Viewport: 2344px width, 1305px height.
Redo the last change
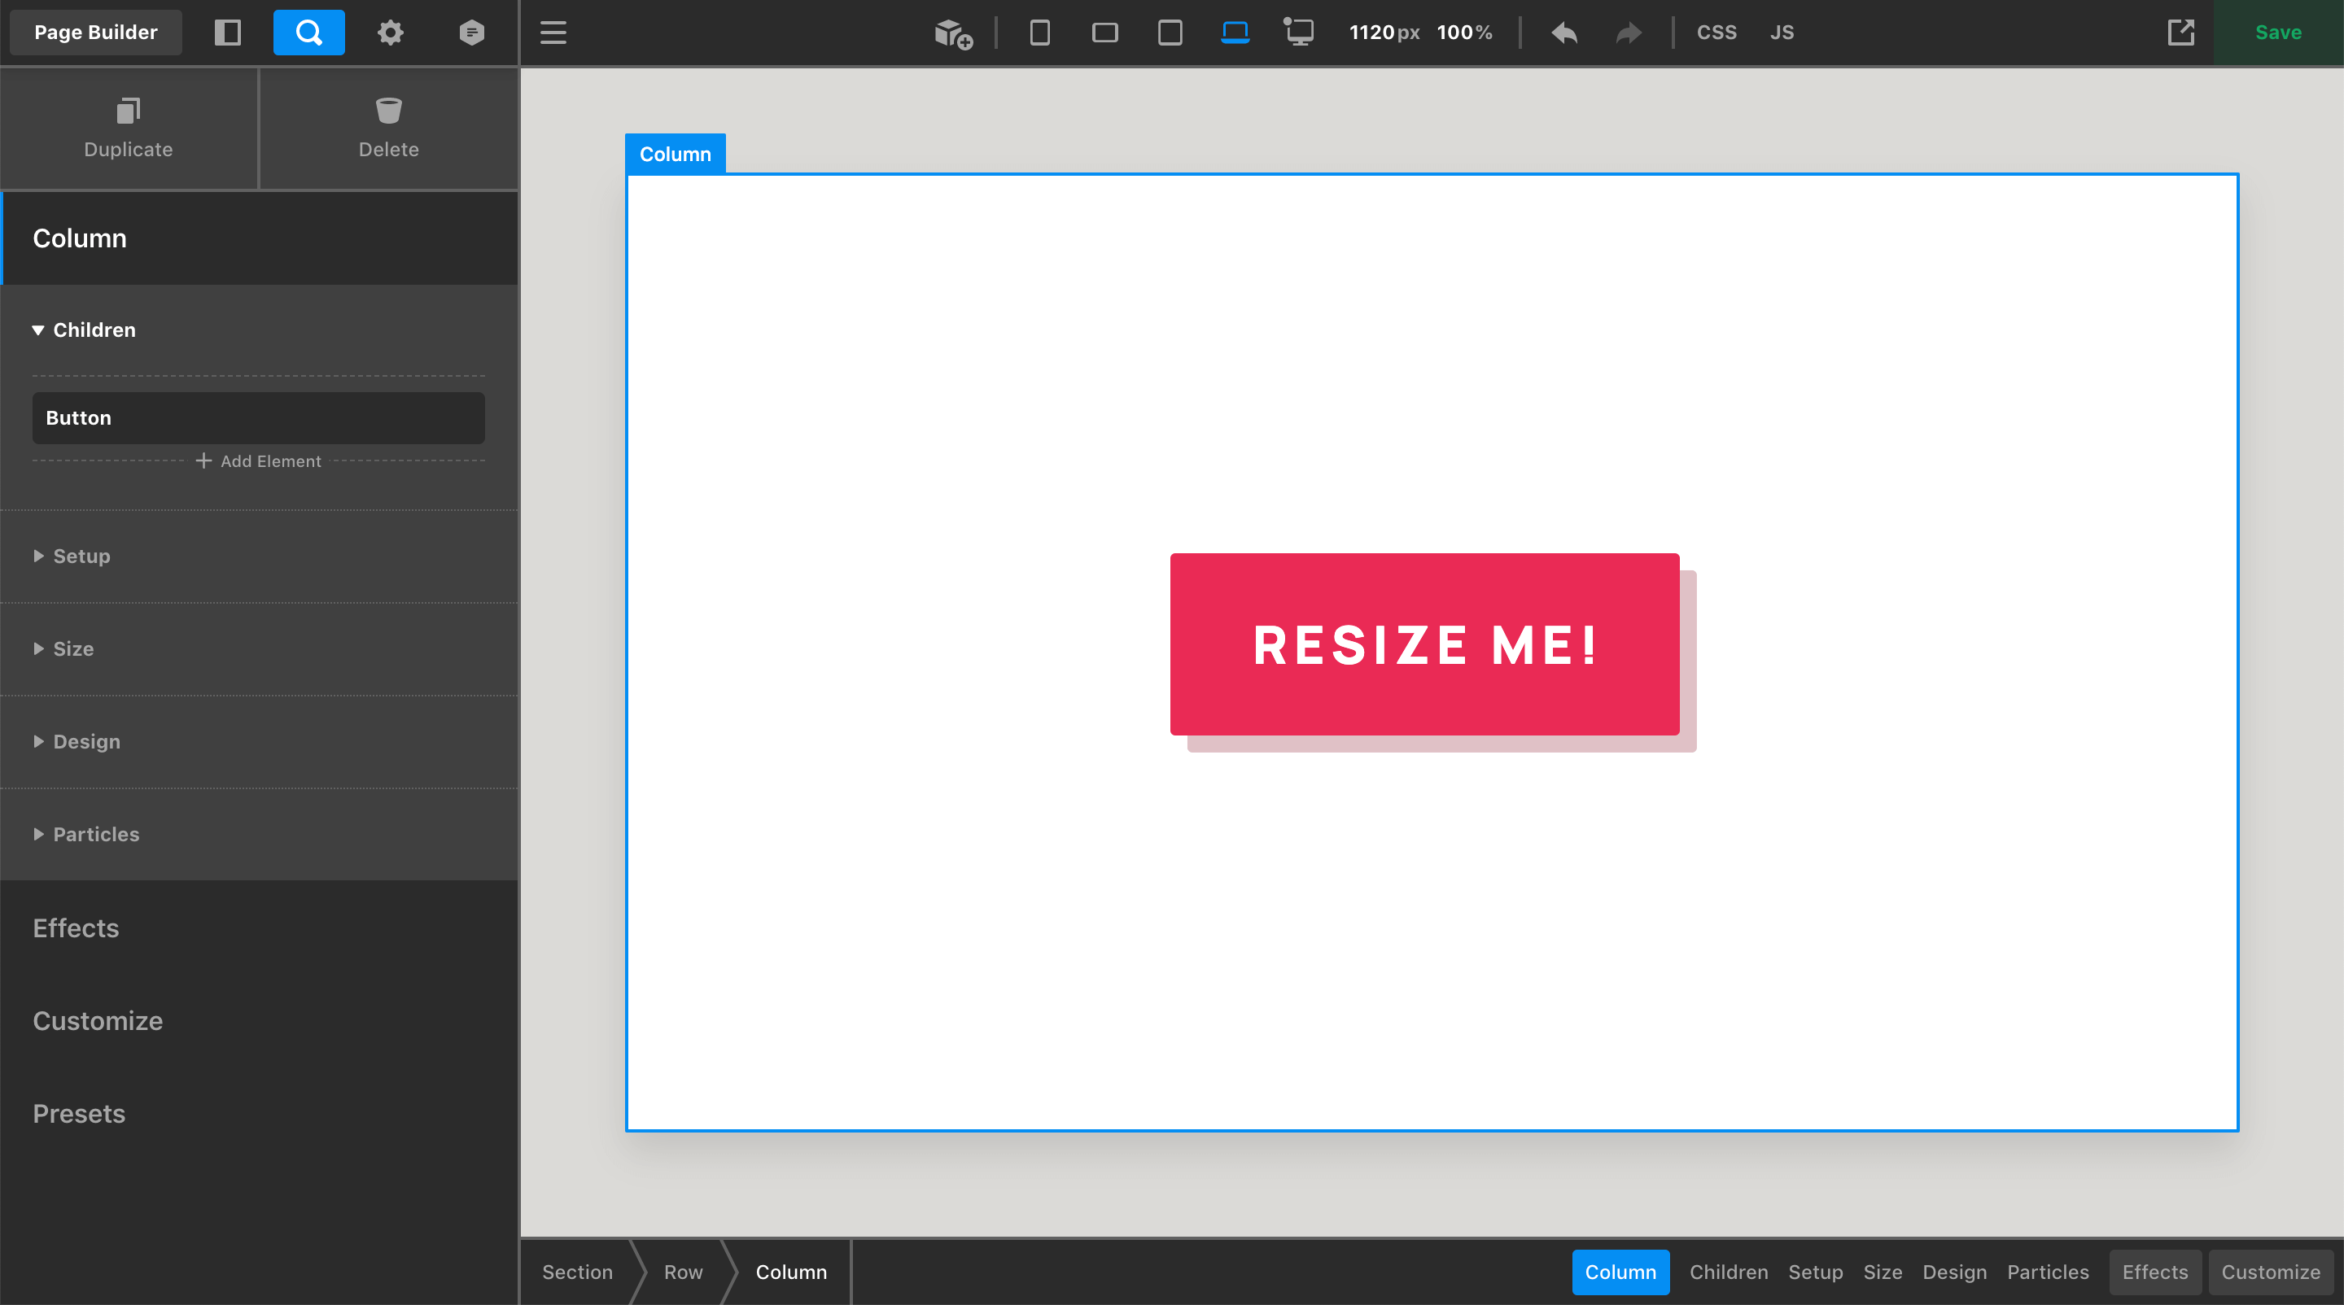point(1627,32)
